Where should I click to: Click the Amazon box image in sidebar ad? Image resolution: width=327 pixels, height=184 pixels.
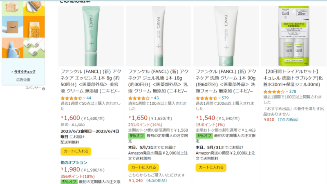click(13, 27)
